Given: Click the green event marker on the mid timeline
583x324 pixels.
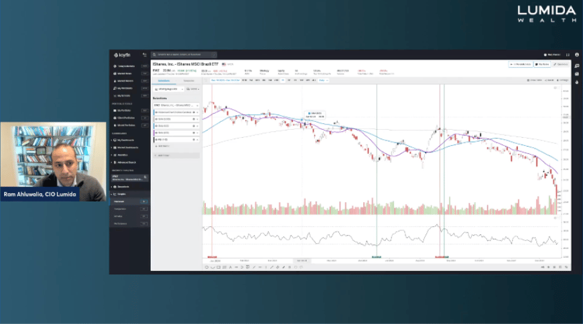Looking at the screenshot, I should [377, 257].
